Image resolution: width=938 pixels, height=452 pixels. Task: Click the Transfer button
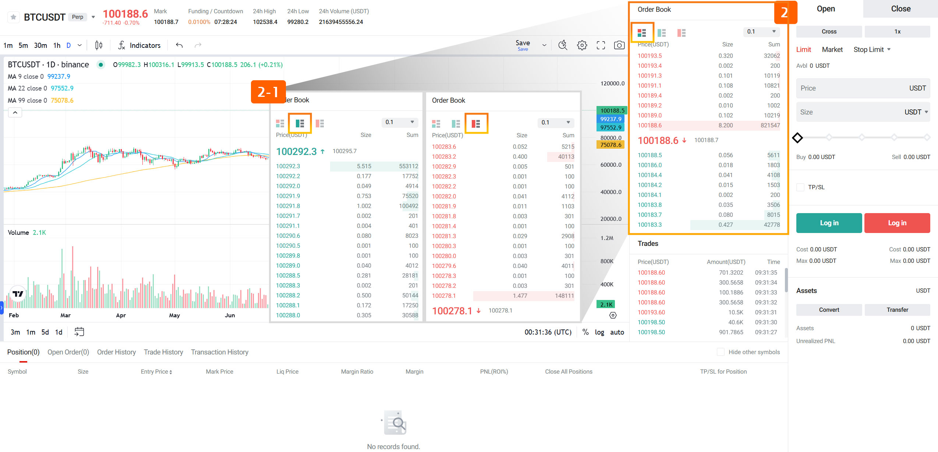tap(897, 310)
